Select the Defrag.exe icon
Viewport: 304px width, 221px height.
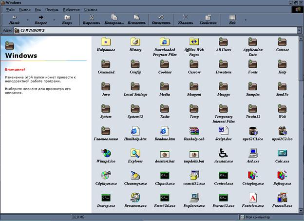tap(282, 175)
